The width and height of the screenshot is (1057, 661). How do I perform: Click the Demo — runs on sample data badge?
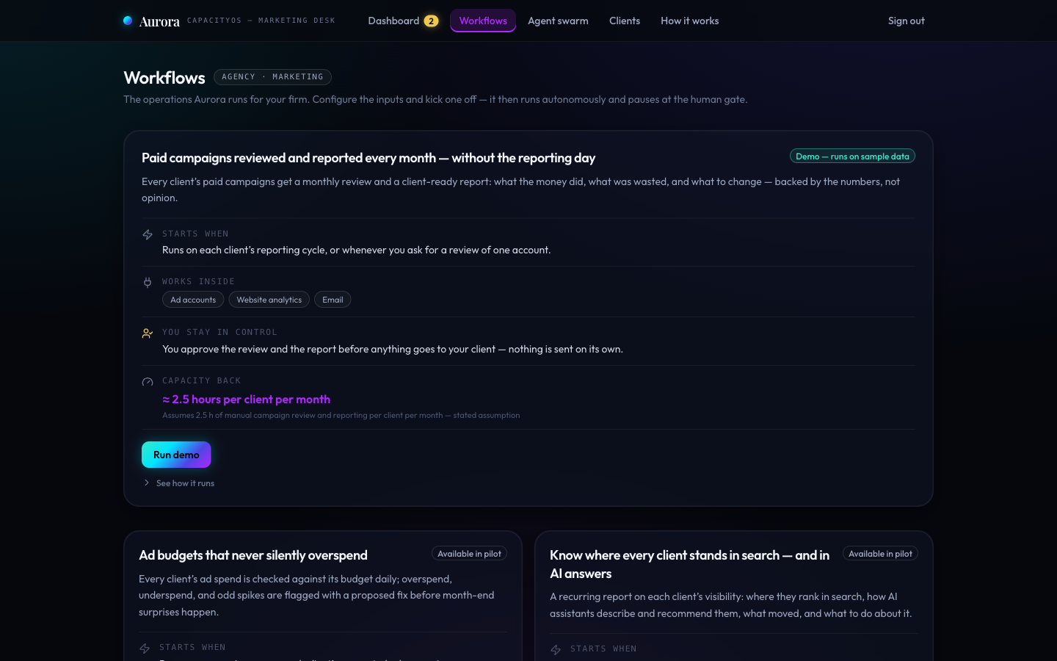(x=852, y=156)
